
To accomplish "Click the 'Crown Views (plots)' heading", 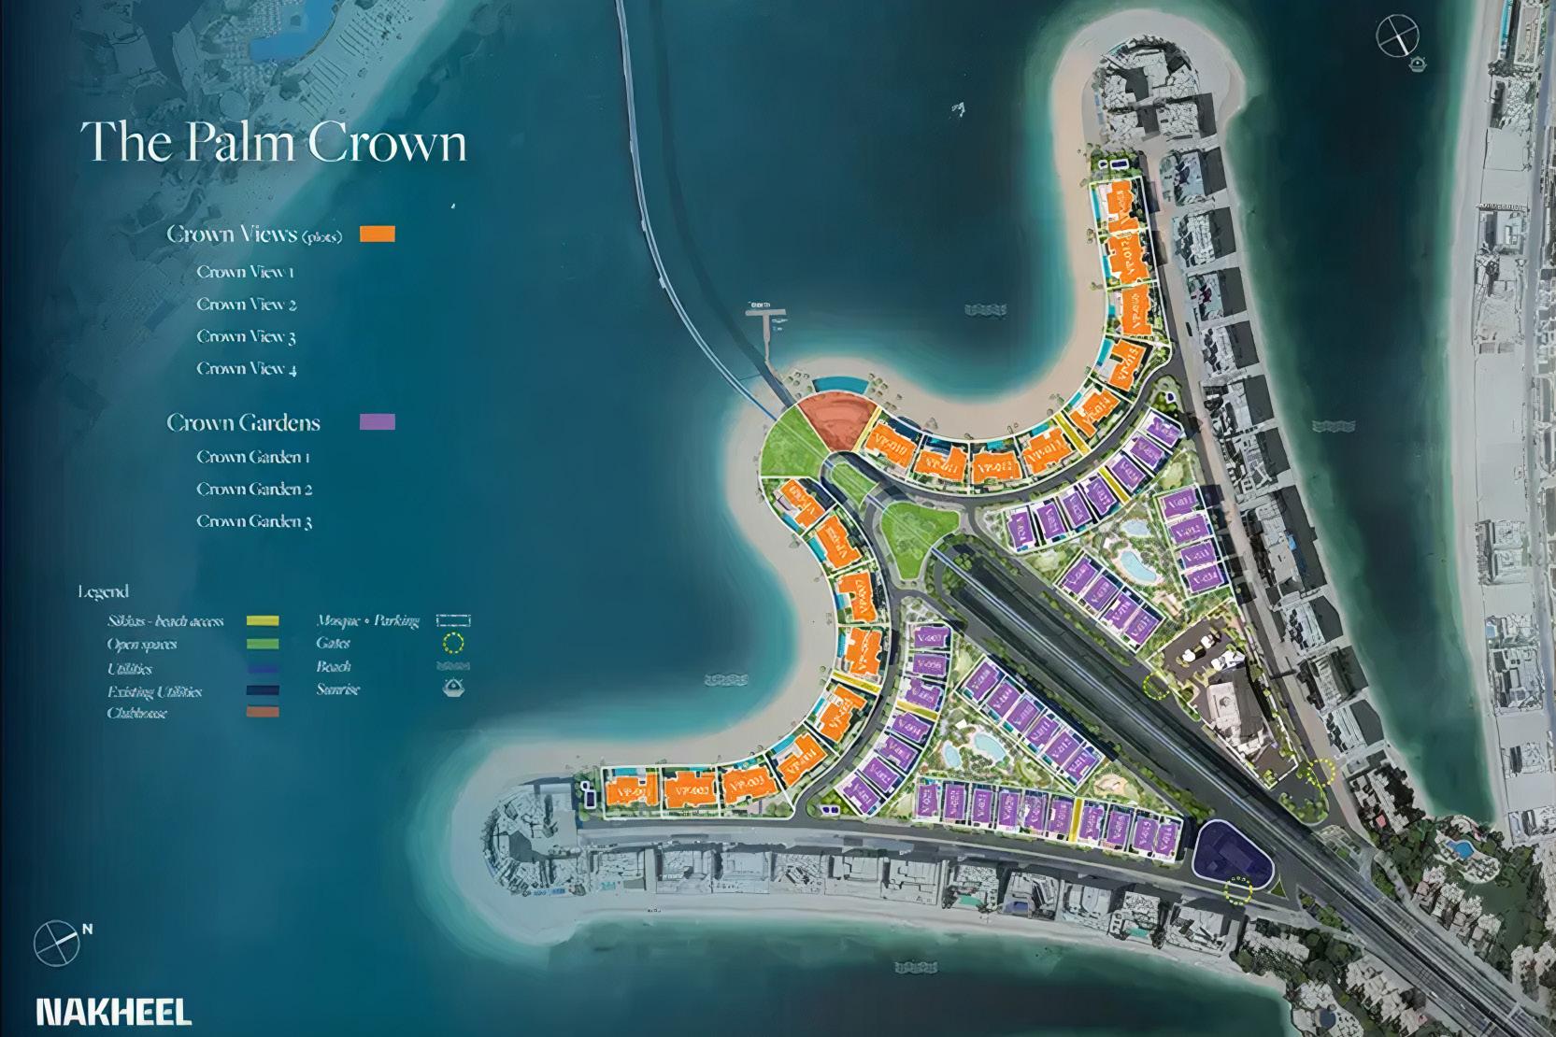I will point(254,234).
